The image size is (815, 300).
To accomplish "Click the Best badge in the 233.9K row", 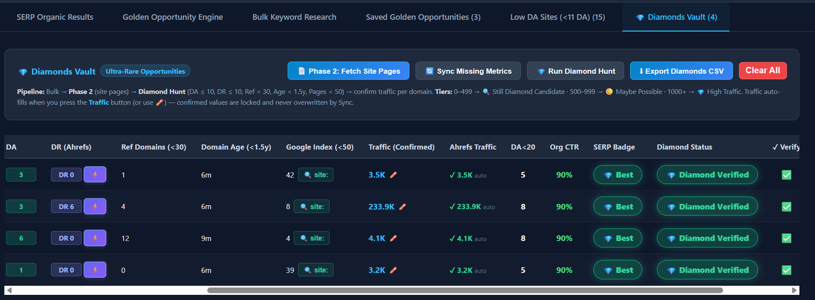I will click(x=618, y=206).
